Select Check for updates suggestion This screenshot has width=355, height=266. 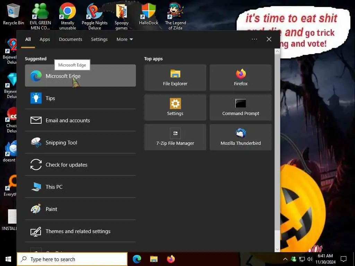[x=80, y=165]
